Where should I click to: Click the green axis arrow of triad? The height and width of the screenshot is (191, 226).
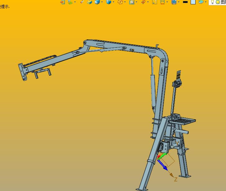click(162, 156)
